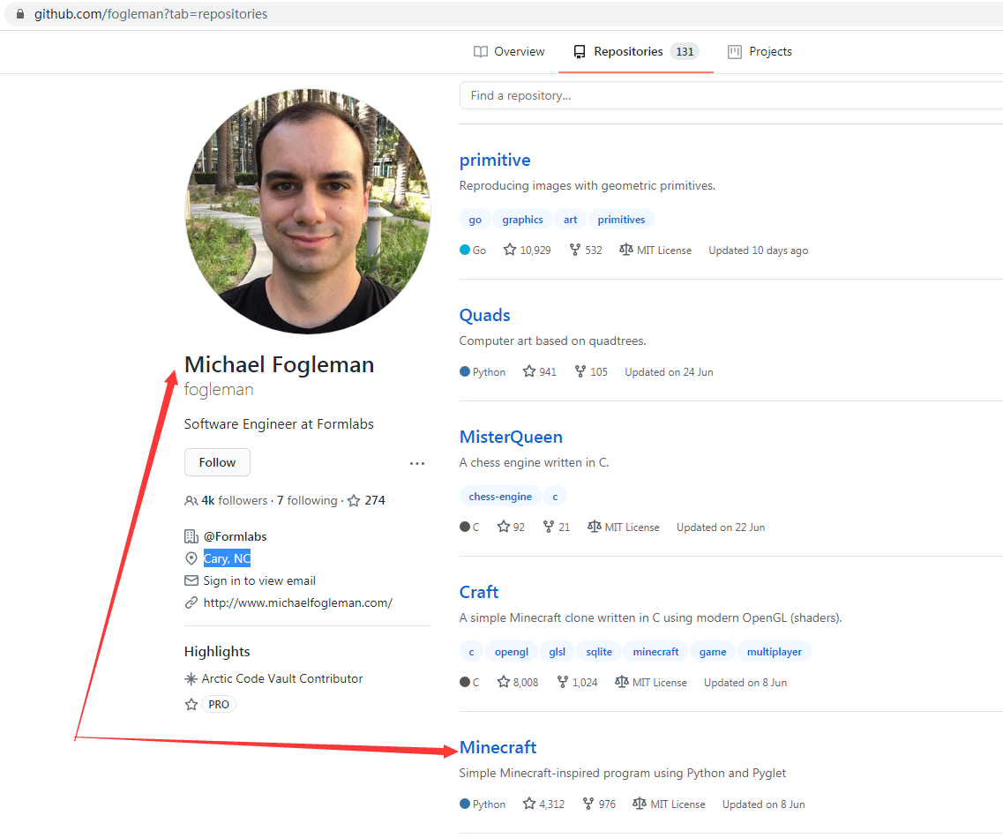1003x838 pixels.
Task: Click Michael Fogleman's profile photo
Action: pyautogui.click(x=308, y=211)
